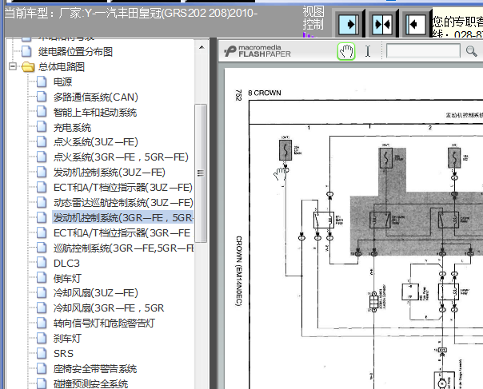Select highlighted 发动机控制系统(3GR—FE，5GR item

click(123, 217)
